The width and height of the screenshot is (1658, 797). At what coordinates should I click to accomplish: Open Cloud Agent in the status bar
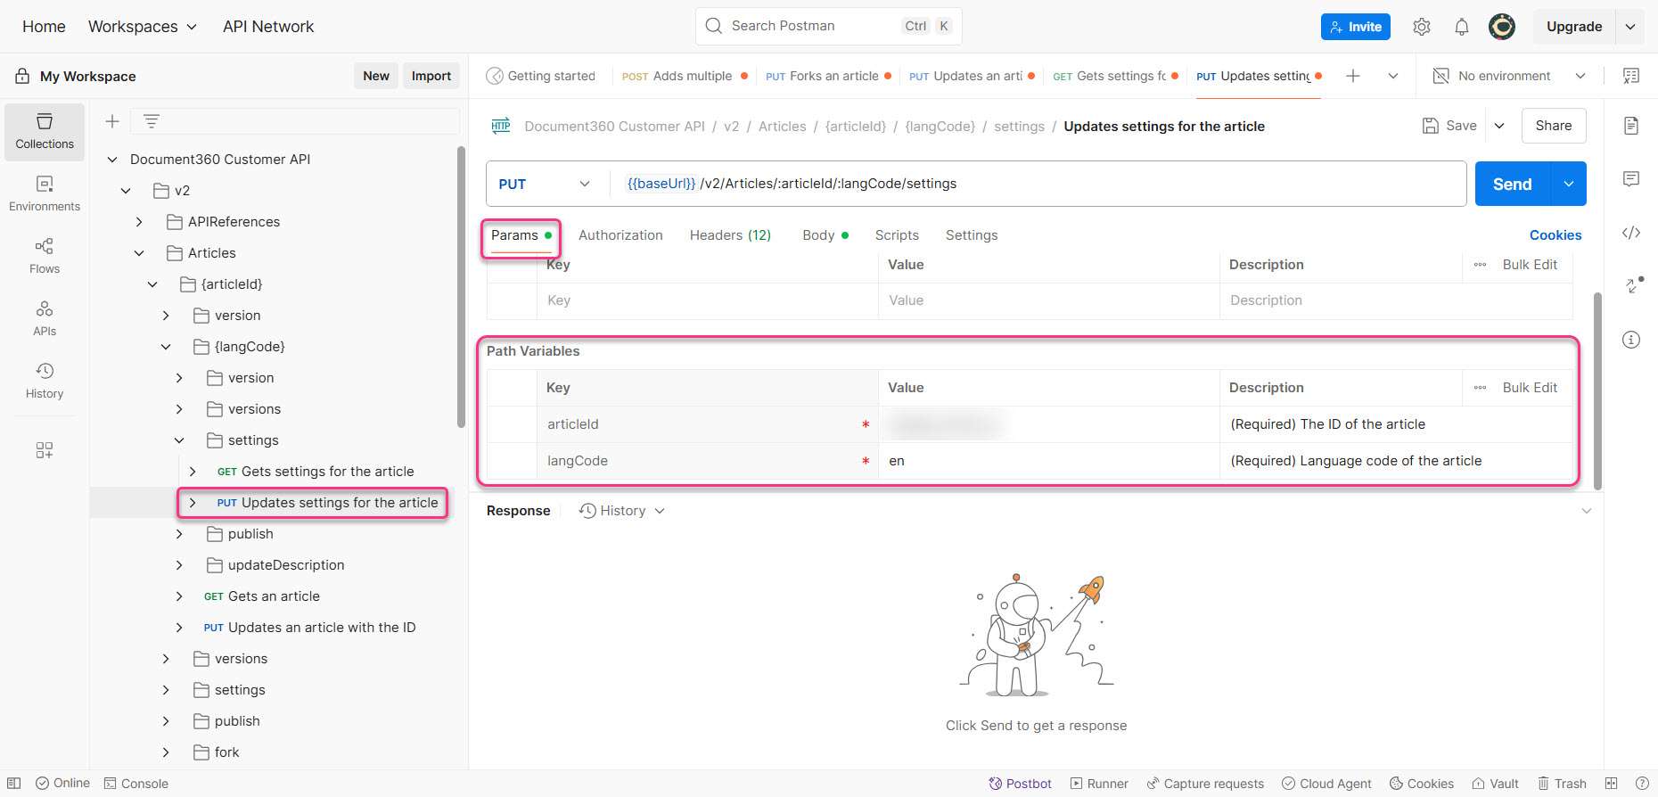pos(1326,784)
